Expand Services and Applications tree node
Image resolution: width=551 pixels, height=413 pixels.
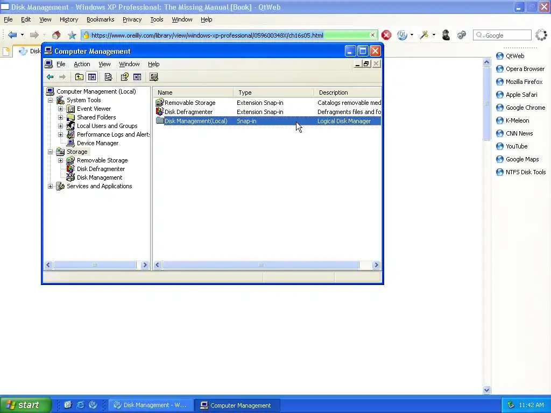(x=50, y=186)
